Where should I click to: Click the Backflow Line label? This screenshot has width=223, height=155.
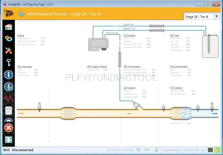pyautogui.click(x=129, y=29)
